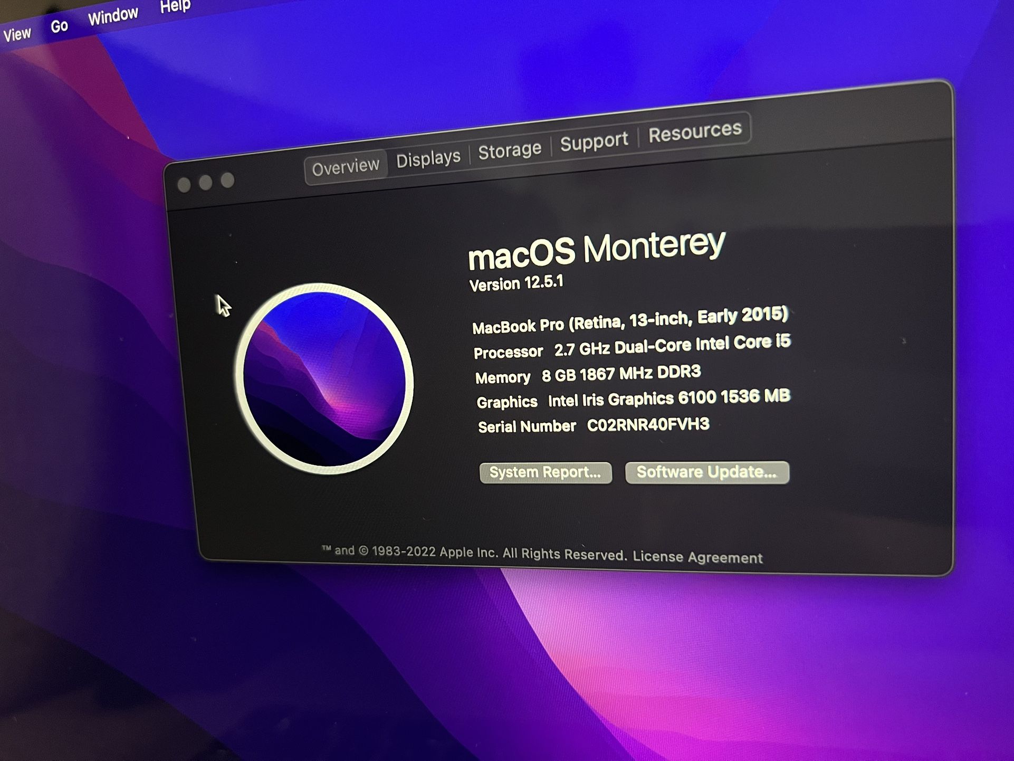This screenshot has height=761, width=1014.
Task: Open the Resources tab
Action: pyautogui.click(x=695, y=131)
